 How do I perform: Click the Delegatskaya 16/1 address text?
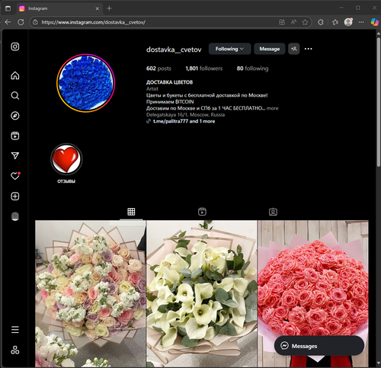pyautogui.click(x=185, y=115)
